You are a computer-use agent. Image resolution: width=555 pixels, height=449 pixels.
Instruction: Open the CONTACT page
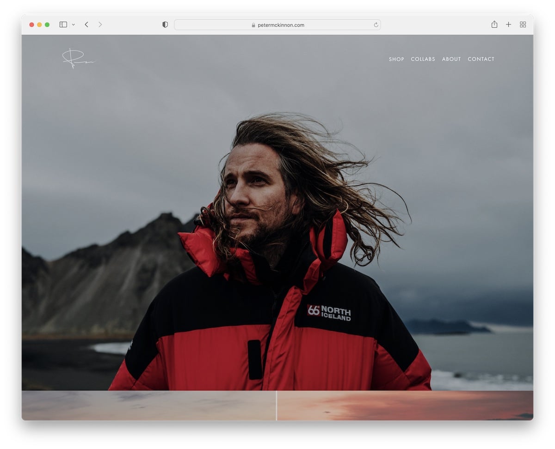pyautogui.click(x=481, y=59)
